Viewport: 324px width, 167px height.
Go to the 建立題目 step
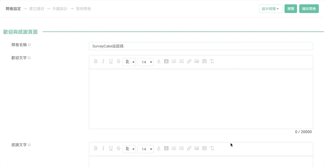coord(37,9)
